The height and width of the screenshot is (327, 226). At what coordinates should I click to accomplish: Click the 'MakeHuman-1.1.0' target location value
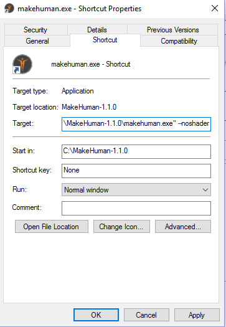coord(89,107)
